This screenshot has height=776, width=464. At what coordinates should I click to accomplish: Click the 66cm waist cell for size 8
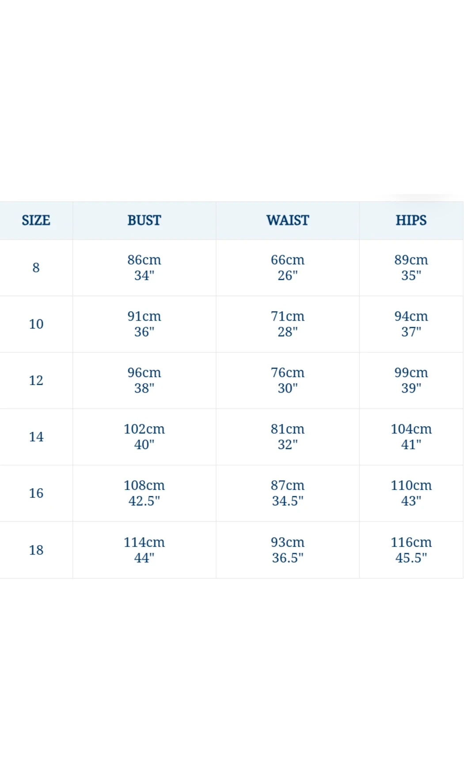pos(287,268)
